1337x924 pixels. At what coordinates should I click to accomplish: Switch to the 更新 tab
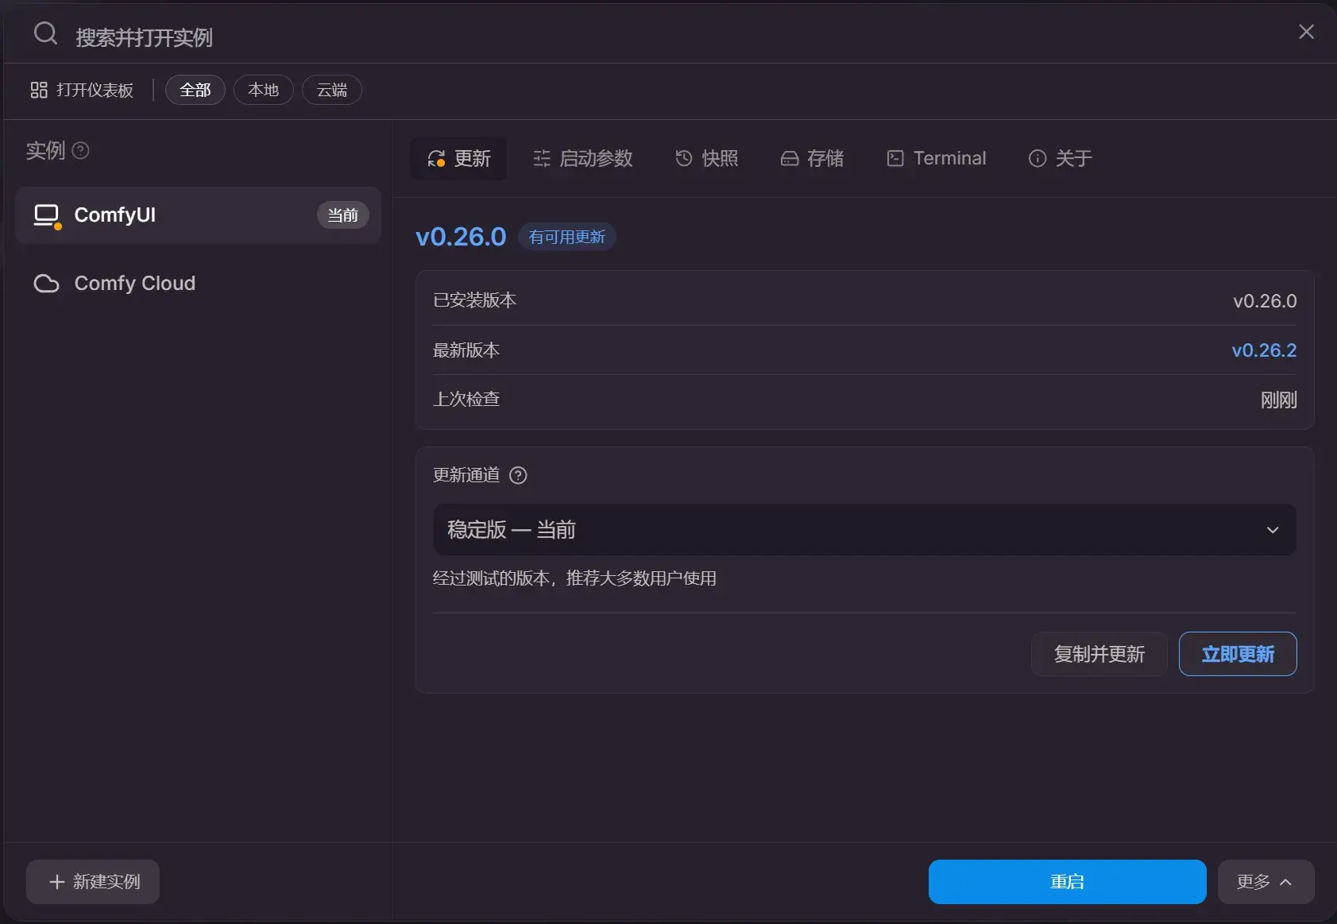click(x=458, y=158)
